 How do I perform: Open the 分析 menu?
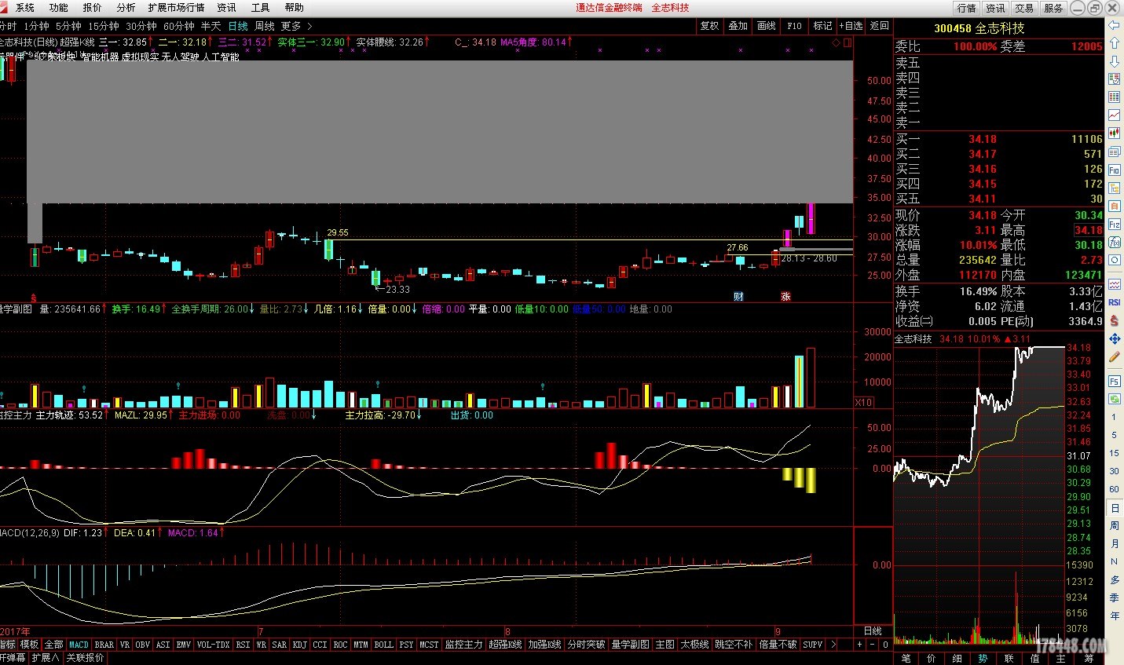coord(126,8)
